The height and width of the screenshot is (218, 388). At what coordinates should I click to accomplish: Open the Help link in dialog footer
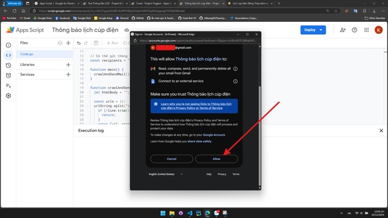(209, 174)
